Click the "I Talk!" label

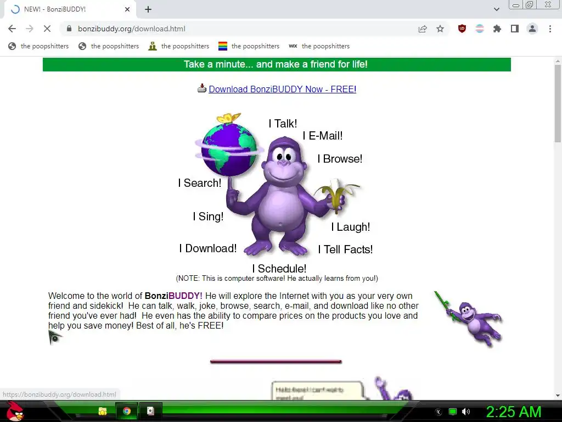[283, 124]
